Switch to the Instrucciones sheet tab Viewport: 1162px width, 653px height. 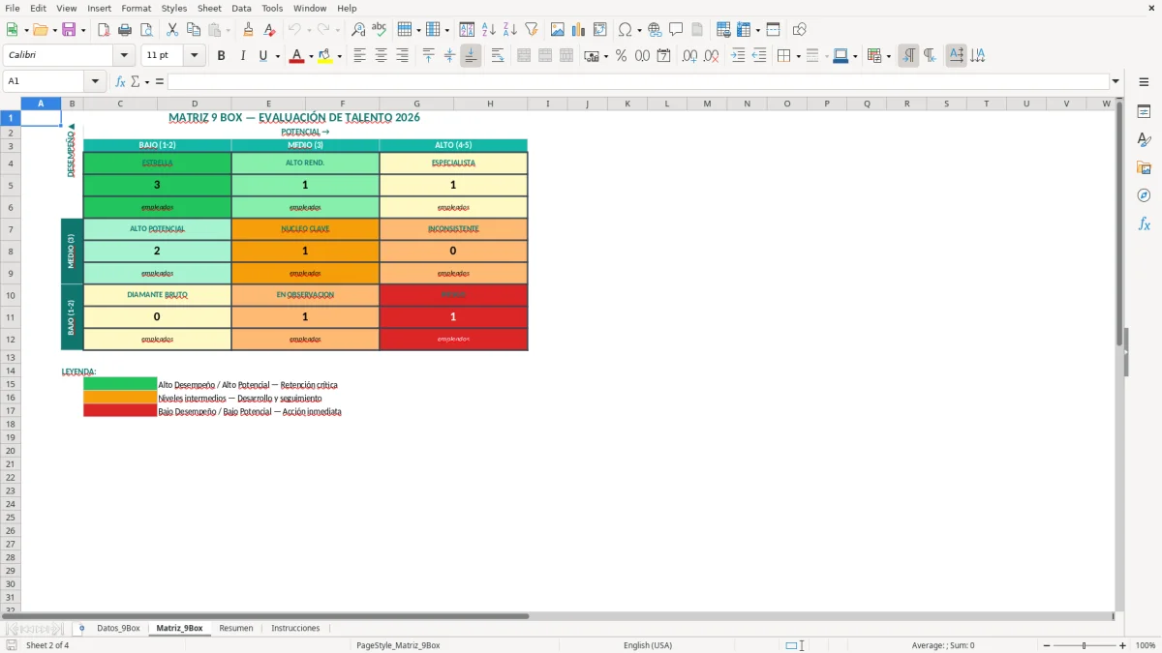click(295, 628)
